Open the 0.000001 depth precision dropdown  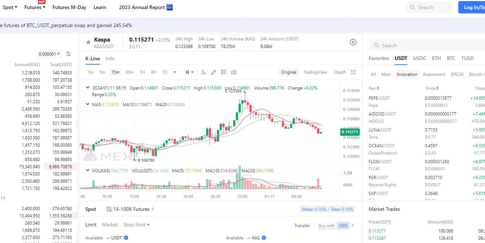[x=49, y=54]
